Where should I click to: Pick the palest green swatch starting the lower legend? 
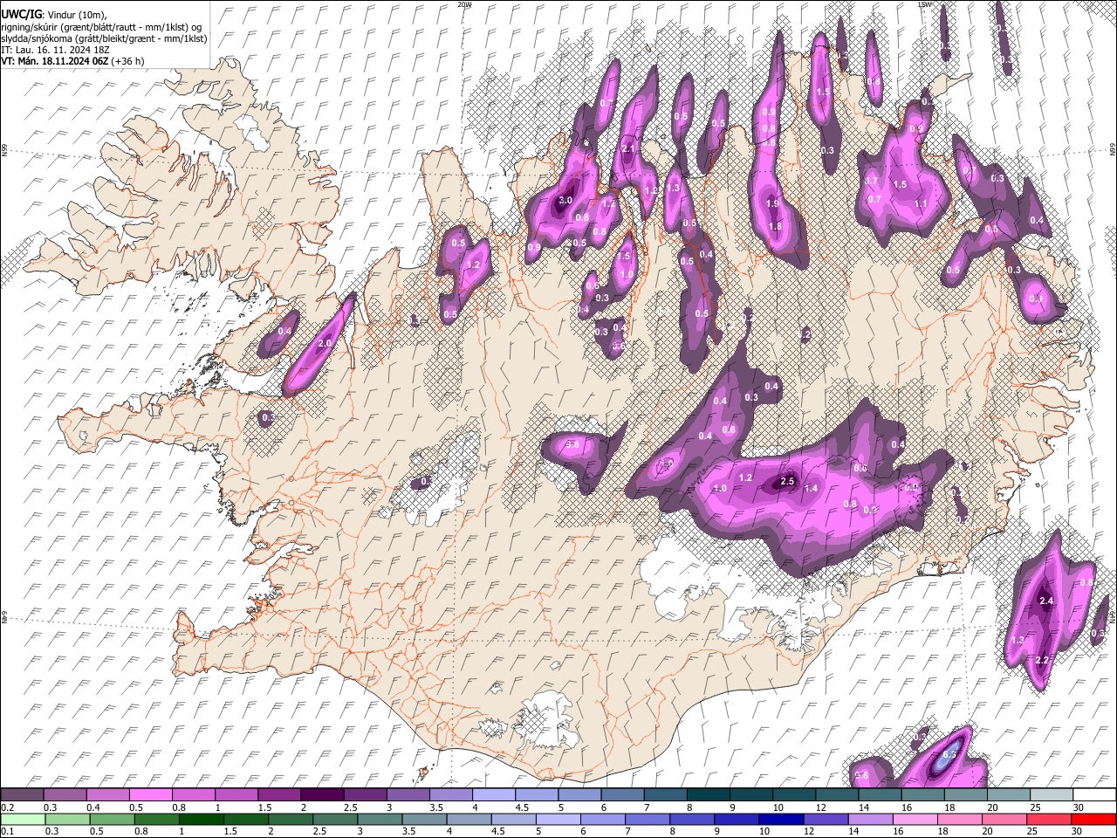(24, 819)
